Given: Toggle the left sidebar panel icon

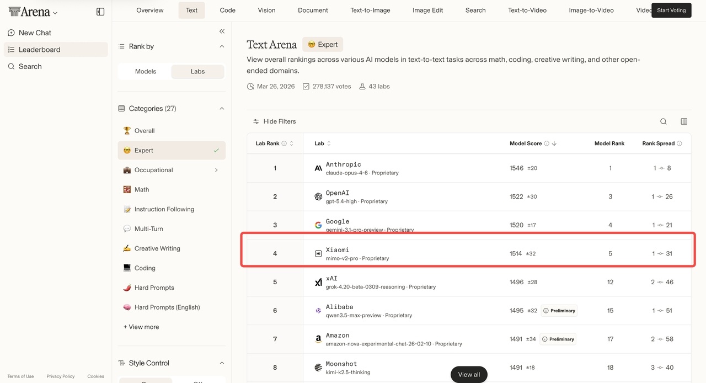Looking at the screenshot, I should pyautogui.click(x=100, y=12).
